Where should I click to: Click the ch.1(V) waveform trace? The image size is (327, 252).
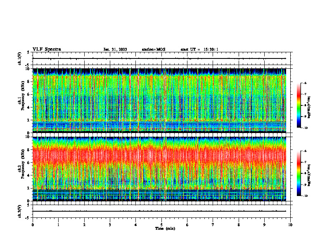click(159, 58)
